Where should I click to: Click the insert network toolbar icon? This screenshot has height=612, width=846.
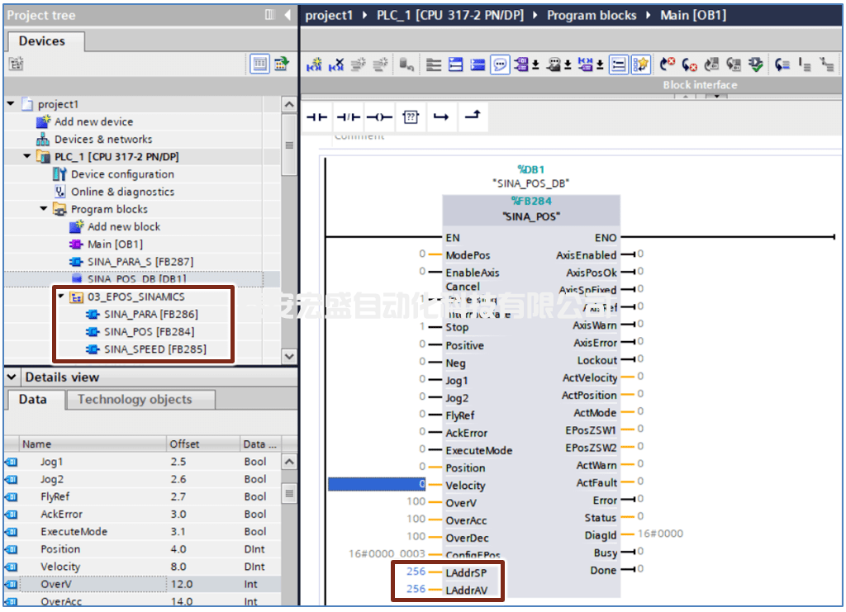315,65
